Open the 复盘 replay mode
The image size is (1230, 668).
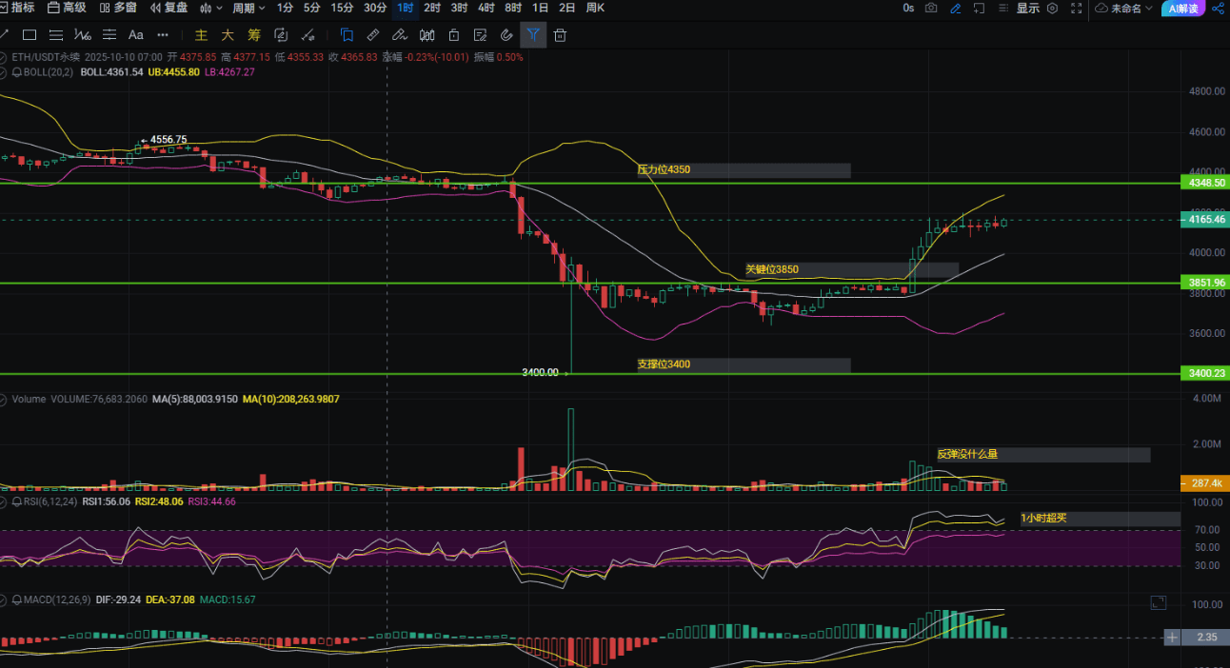coord(169,8)
